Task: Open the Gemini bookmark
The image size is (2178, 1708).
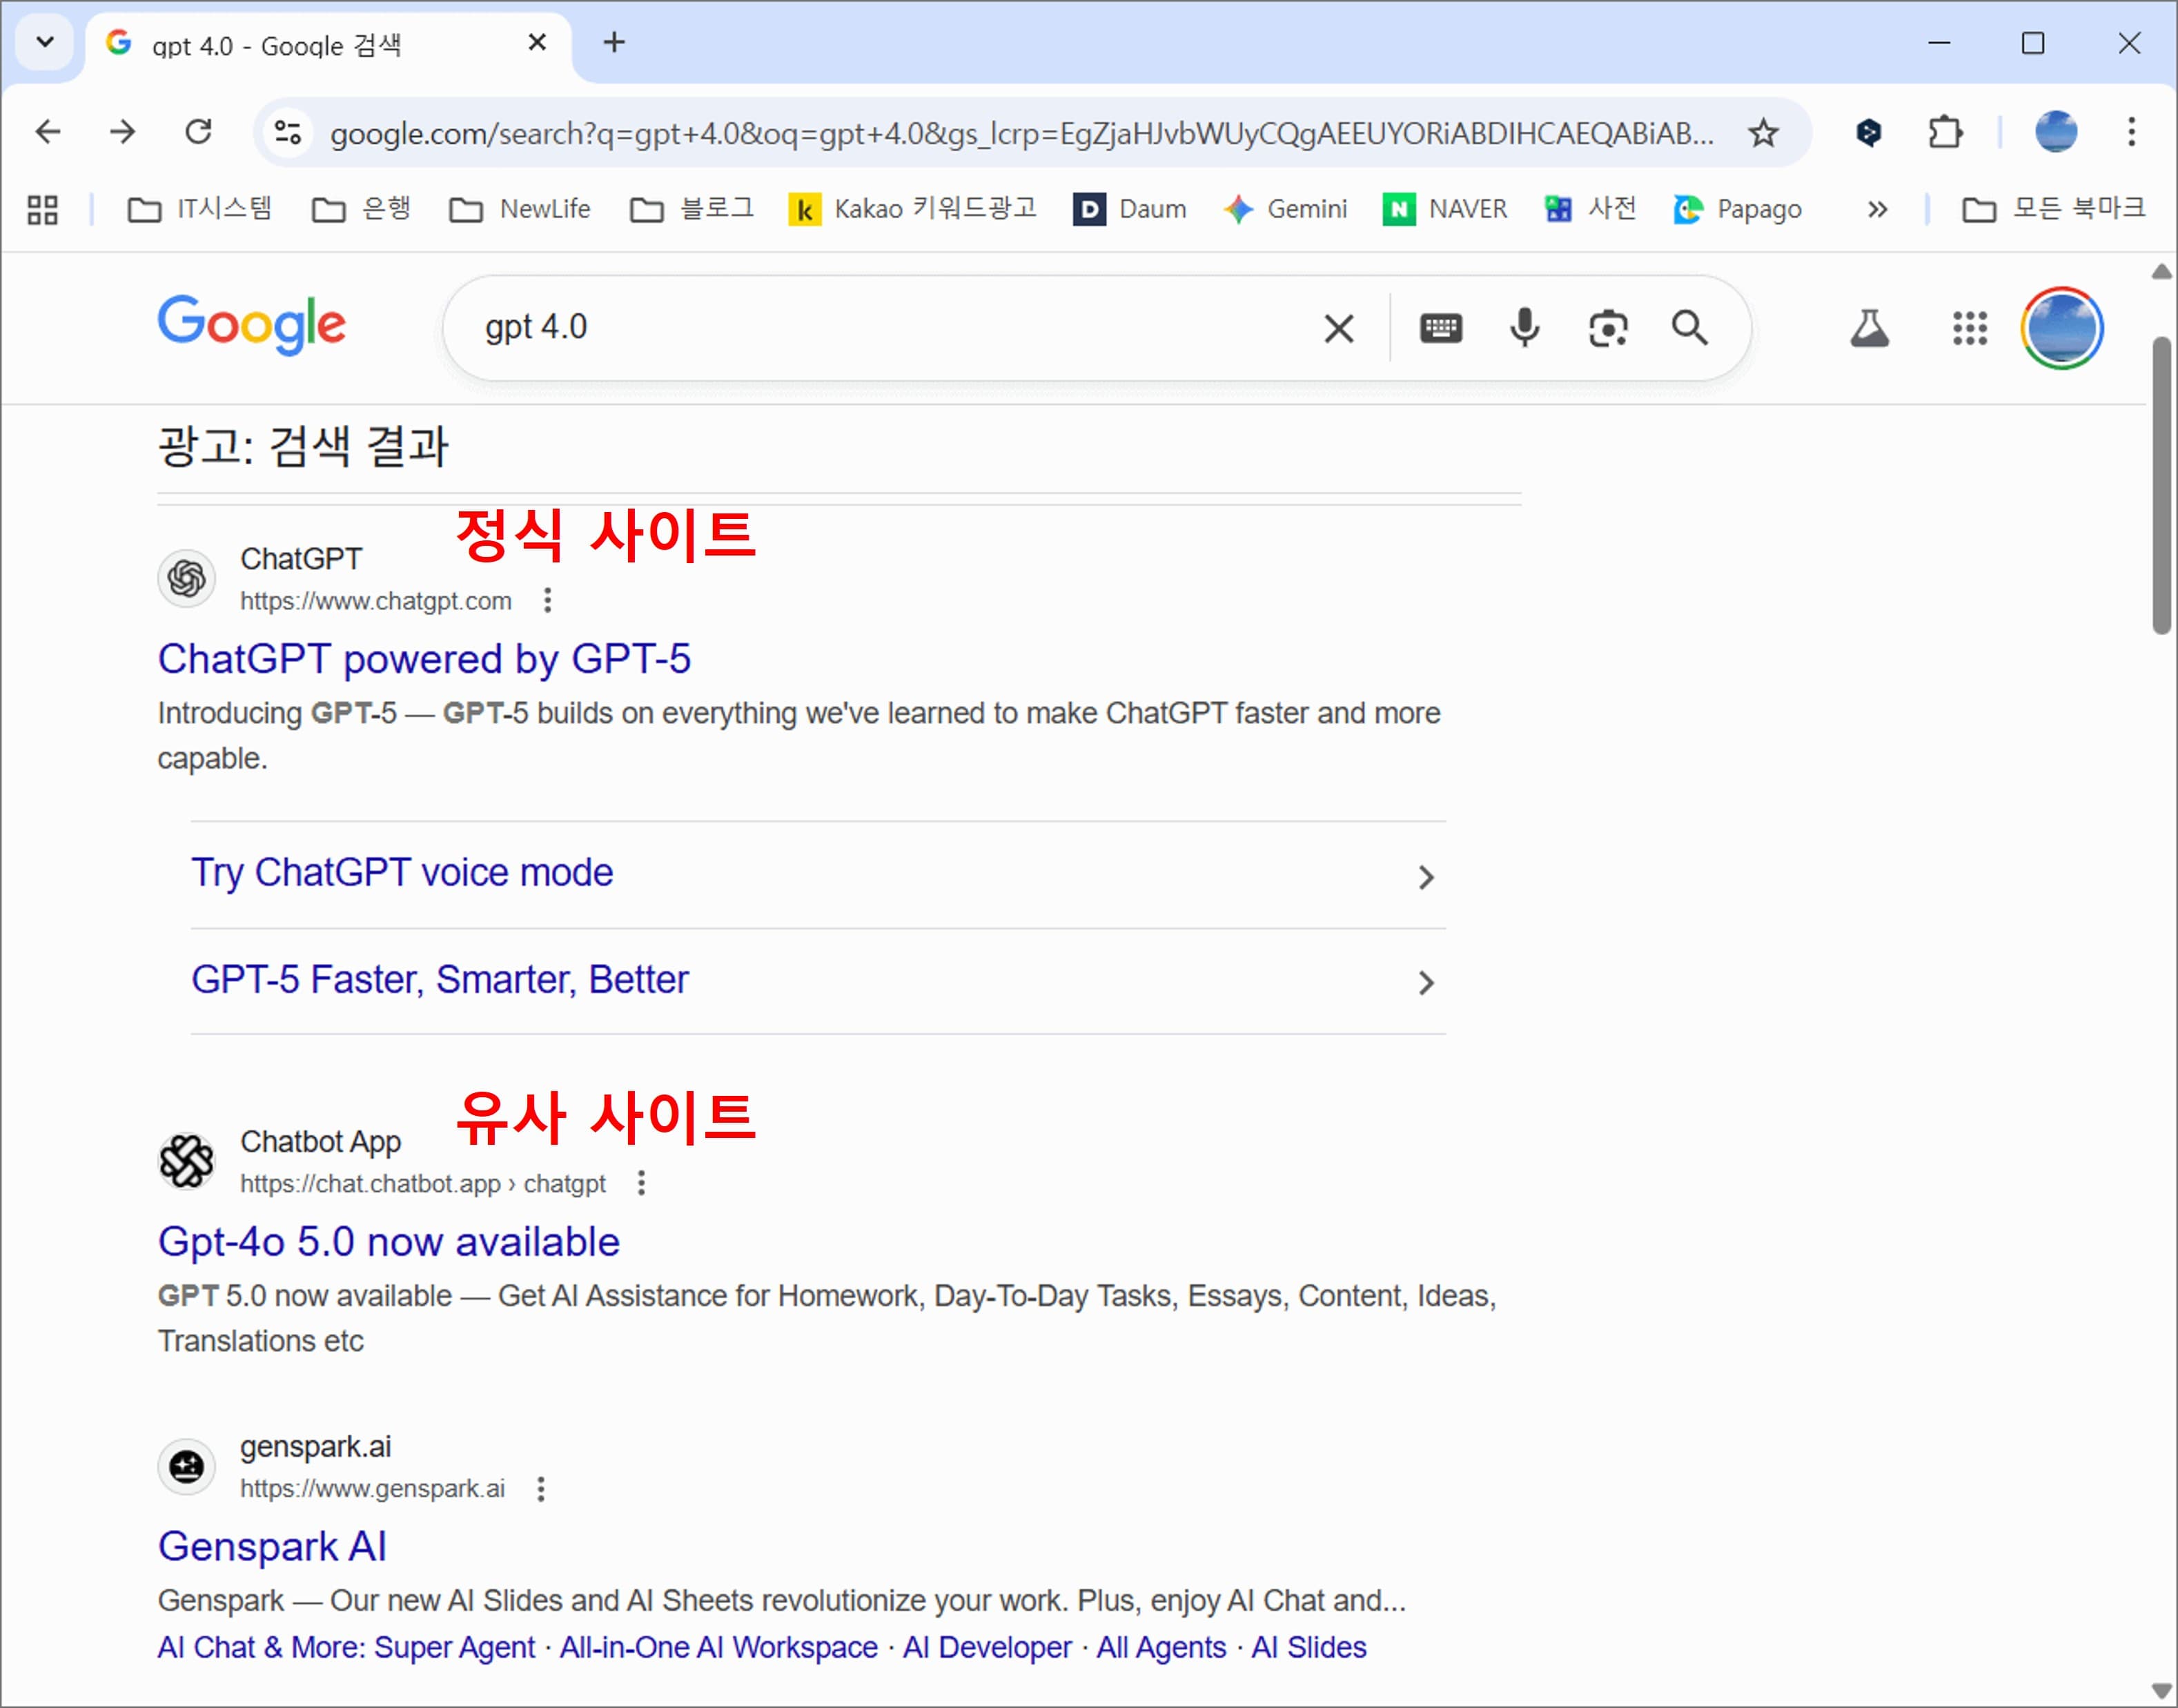Action: tap(1286, 209)
